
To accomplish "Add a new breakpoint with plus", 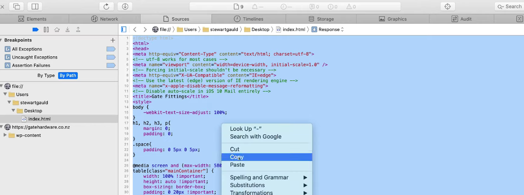I will [113, 40].
